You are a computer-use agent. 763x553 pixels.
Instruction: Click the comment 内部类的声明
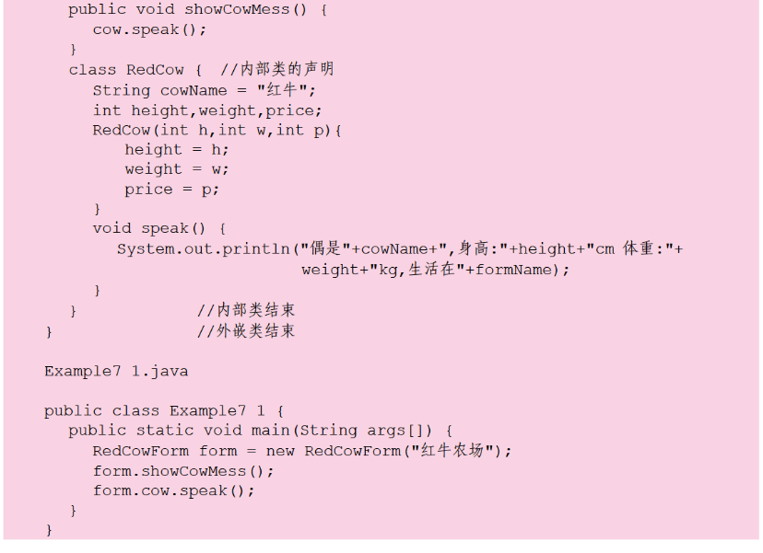(x=277, y=70)
